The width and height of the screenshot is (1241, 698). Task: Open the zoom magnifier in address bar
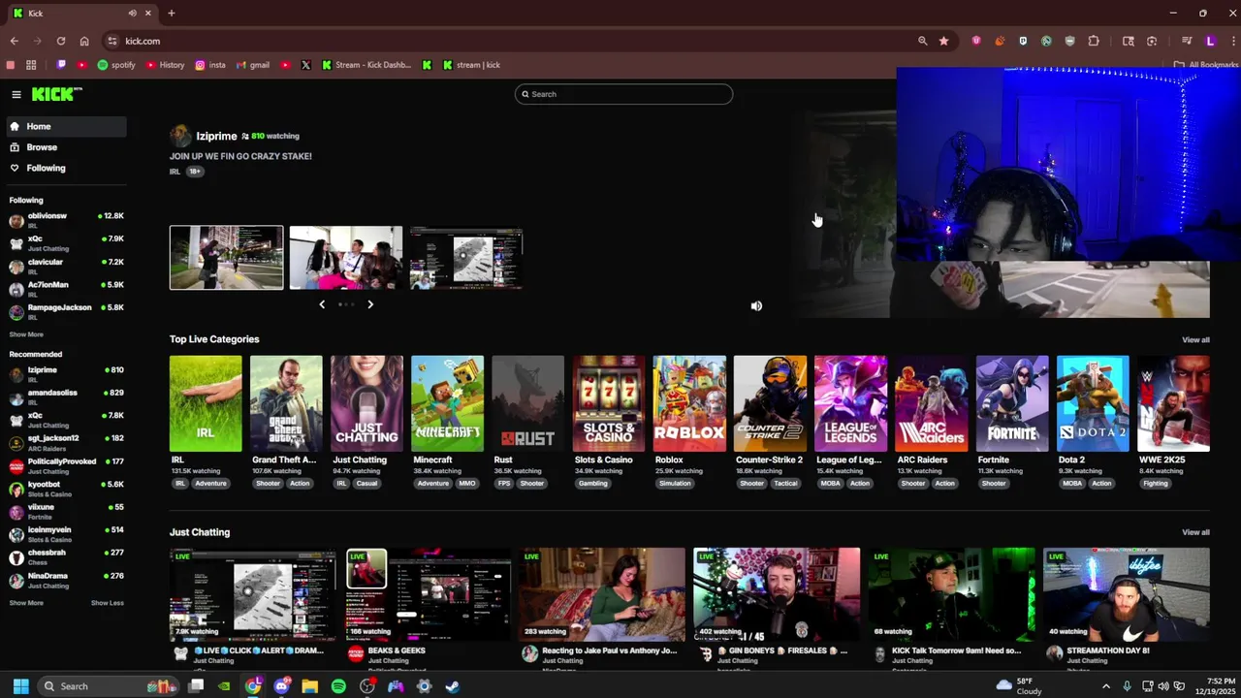pos(922,41)
